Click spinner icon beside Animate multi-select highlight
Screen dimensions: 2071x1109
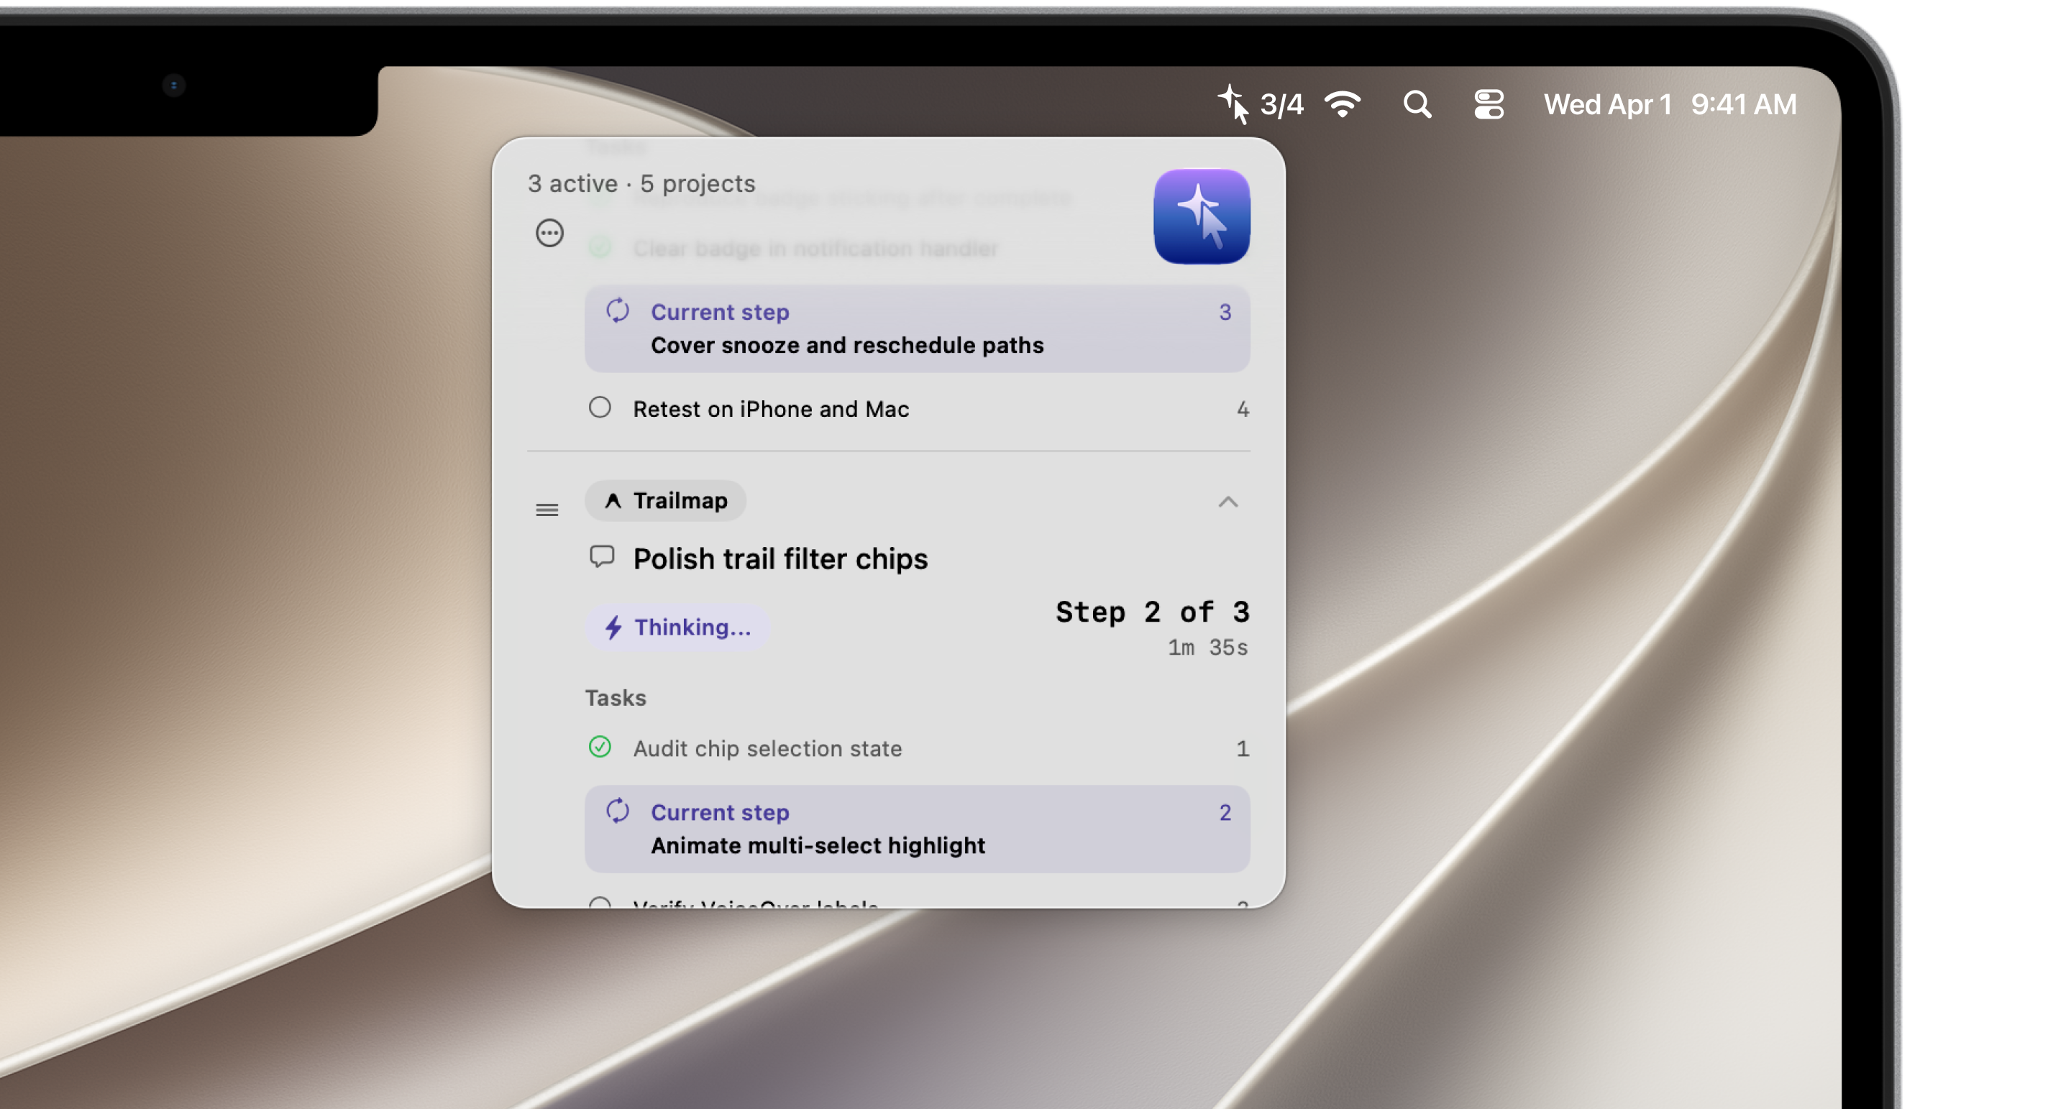(618, 811)
